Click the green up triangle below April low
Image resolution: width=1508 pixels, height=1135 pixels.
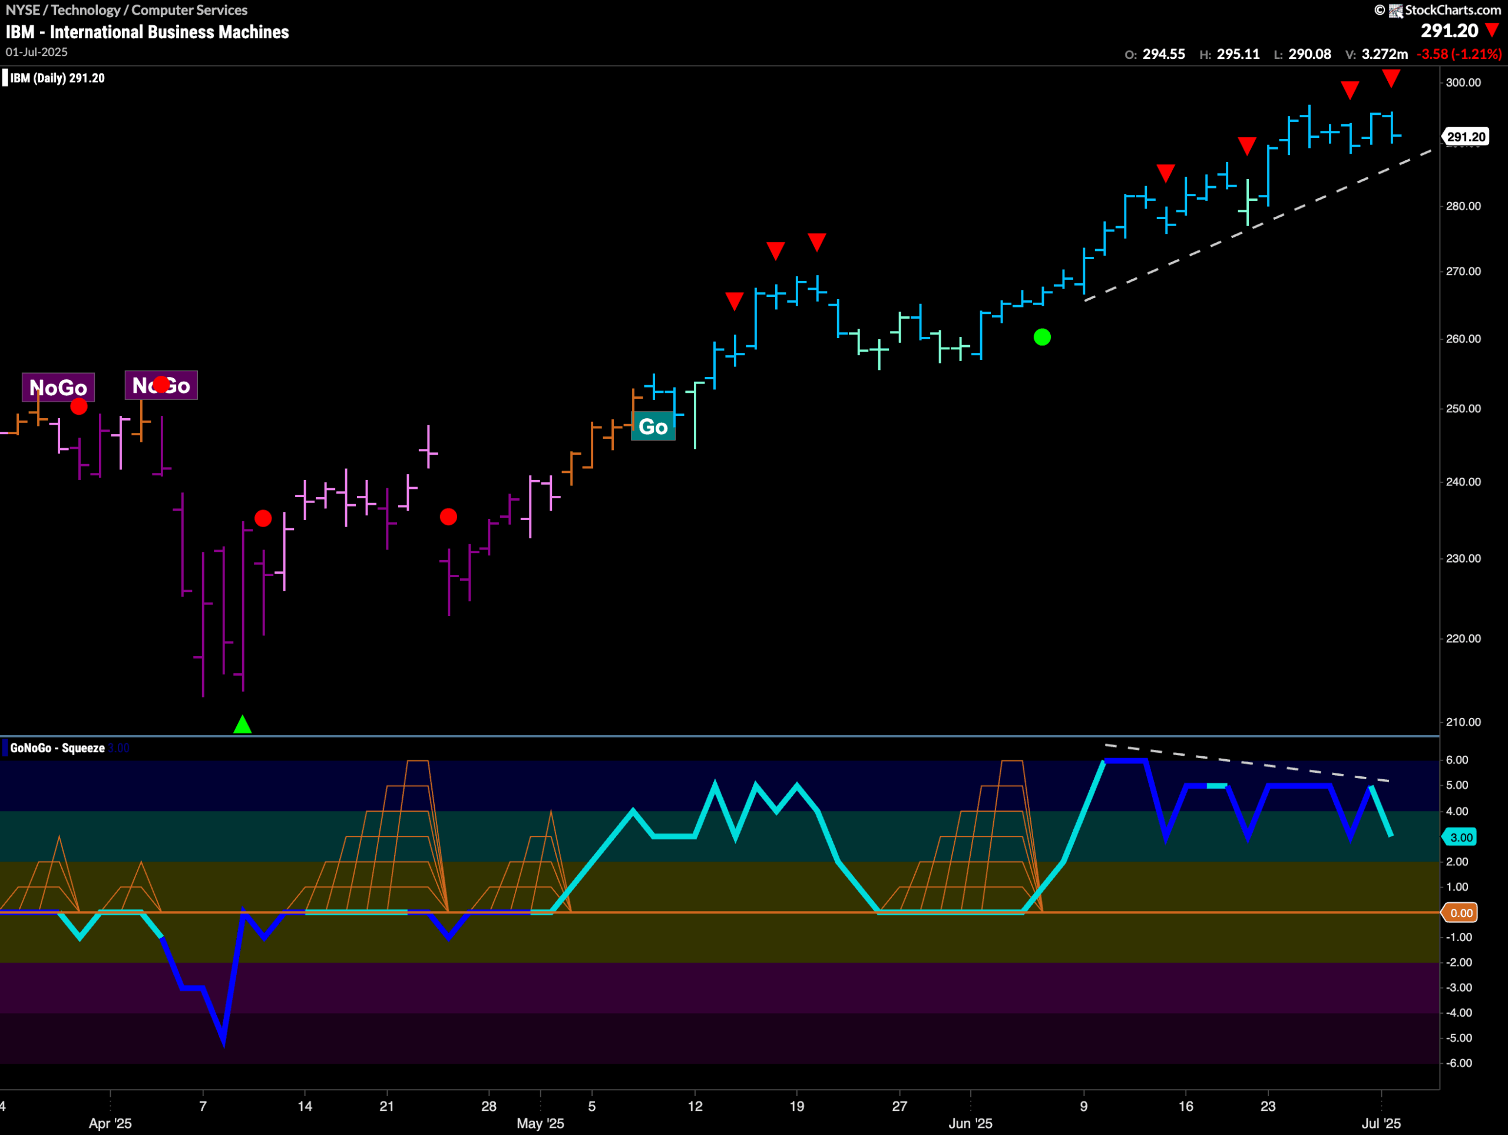[x=242, y=724]
